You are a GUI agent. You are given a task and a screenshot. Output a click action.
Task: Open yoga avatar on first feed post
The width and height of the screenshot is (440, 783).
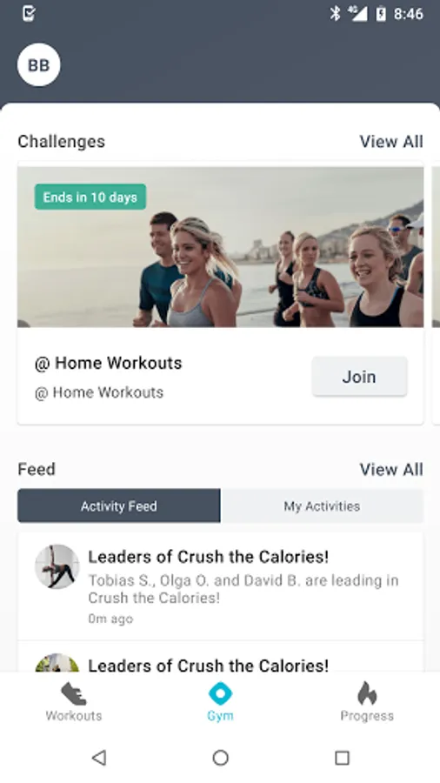pos(57,566)
